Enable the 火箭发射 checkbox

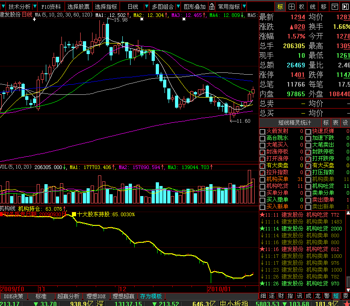pyautogui.click(x=262, y=131)
